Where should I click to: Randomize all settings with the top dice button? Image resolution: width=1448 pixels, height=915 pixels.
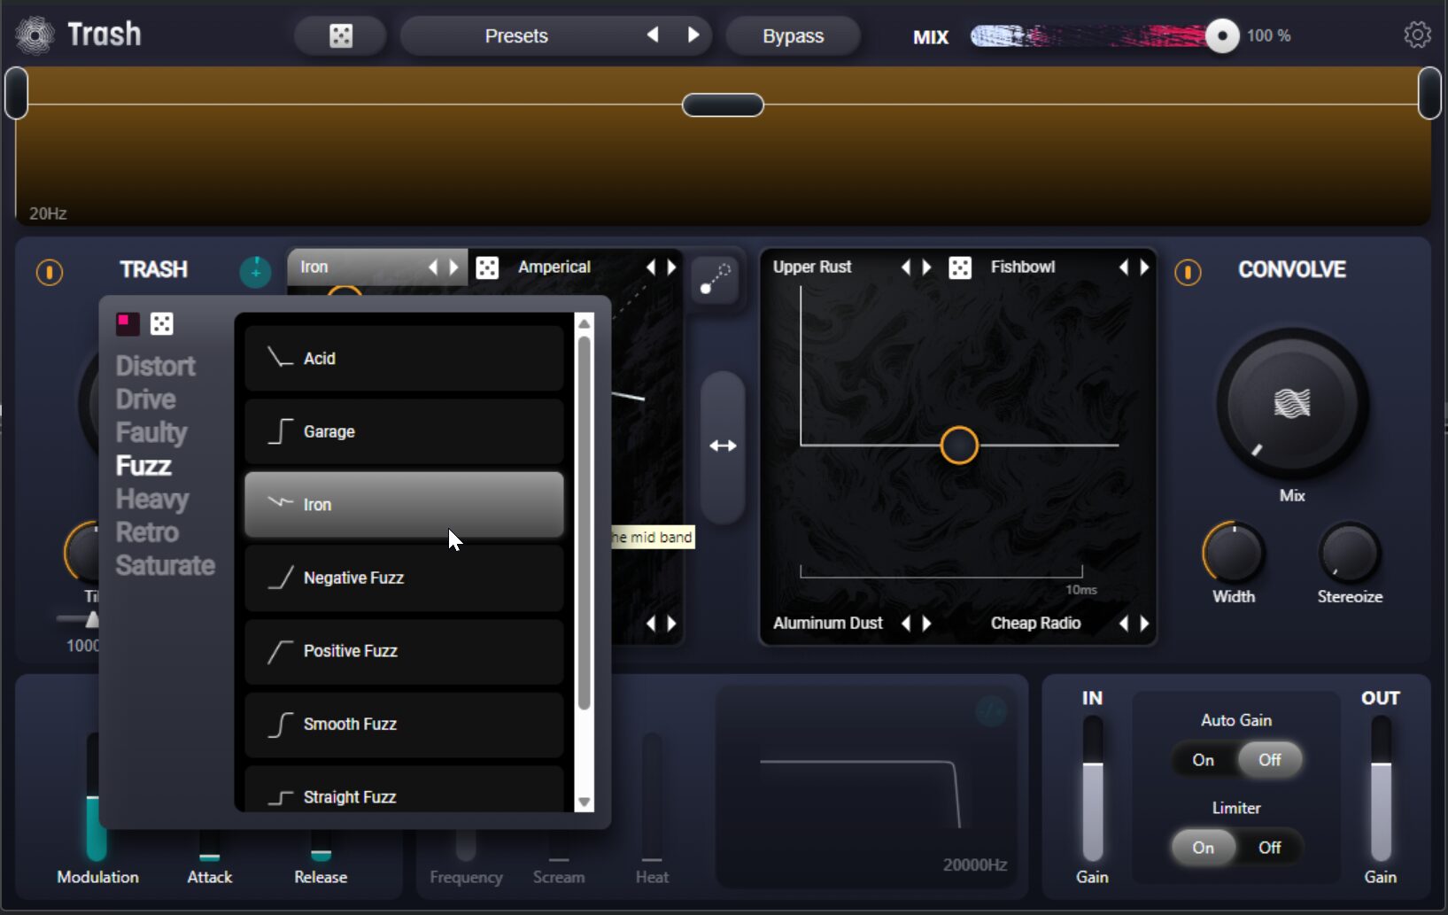click(341, 35)
